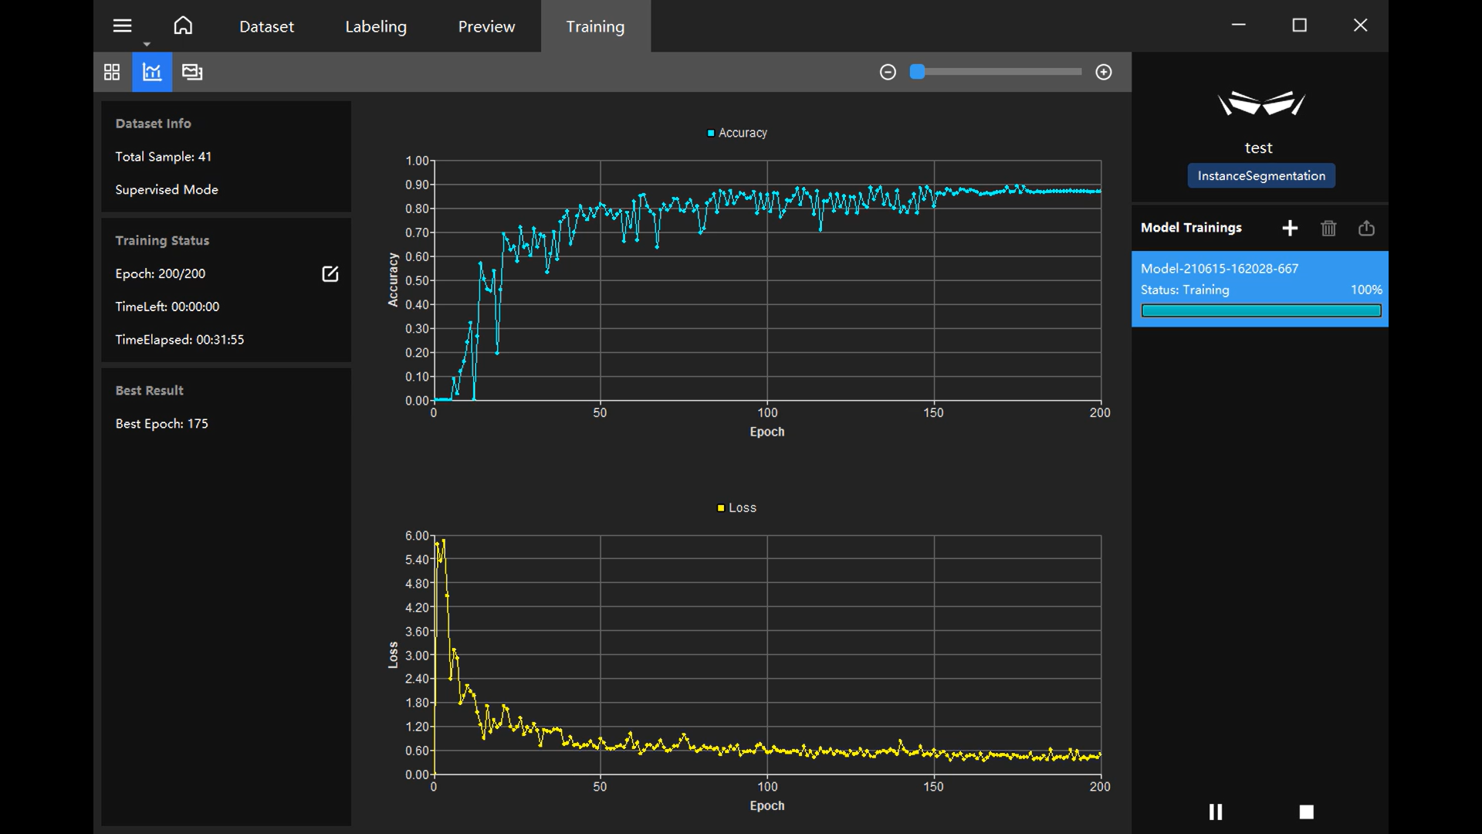Screen dimensions: 1482x834
Task: Delete the selected model training
Action: click(x=1328, y=228)
